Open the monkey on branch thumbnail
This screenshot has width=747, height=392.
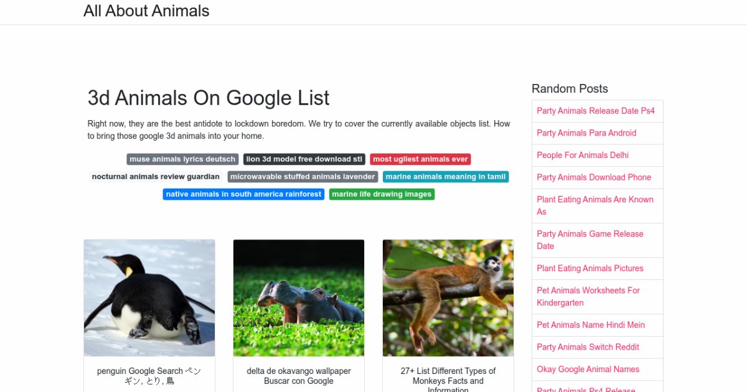click(x=448, y=297)
